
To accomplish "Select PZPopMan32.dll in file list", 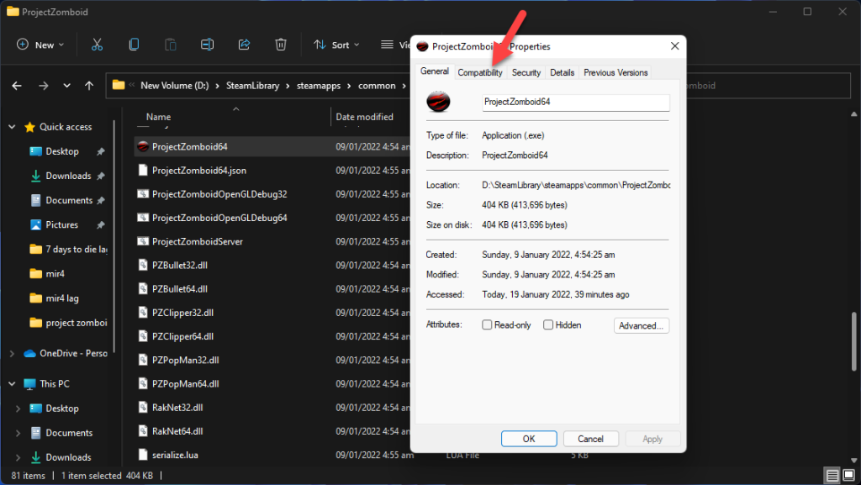I will [x=186, y=360].
